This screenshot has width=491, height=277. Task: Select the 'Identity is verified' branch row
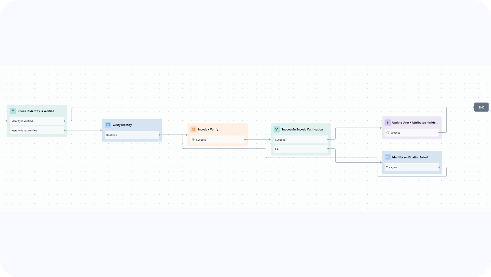37,121
